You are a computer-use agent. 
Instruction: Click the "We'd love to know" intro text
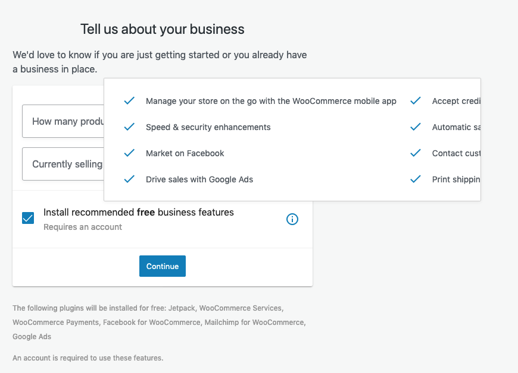pos(160,62)
